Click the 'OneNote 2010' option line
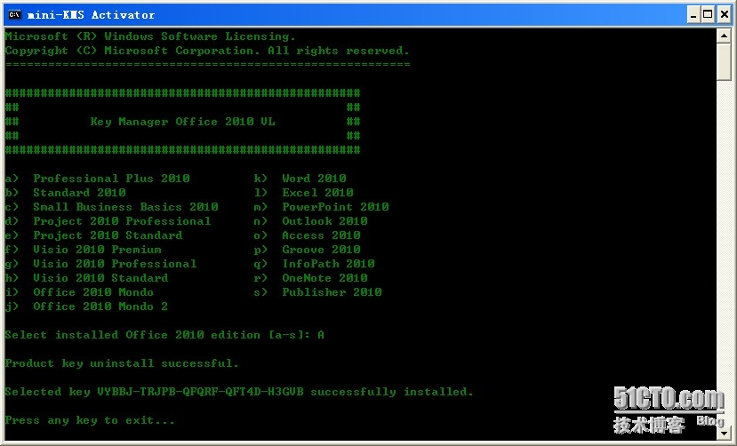 (x=310, y=278)
